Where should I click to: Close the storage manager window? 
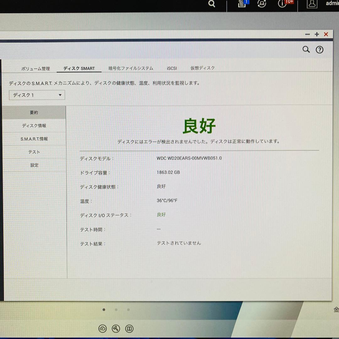click(326, 34)
